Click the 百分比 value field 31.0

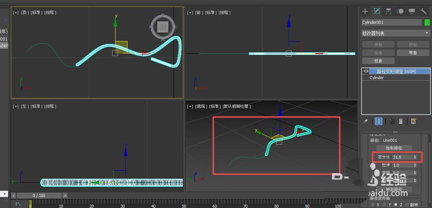(402, 157)
